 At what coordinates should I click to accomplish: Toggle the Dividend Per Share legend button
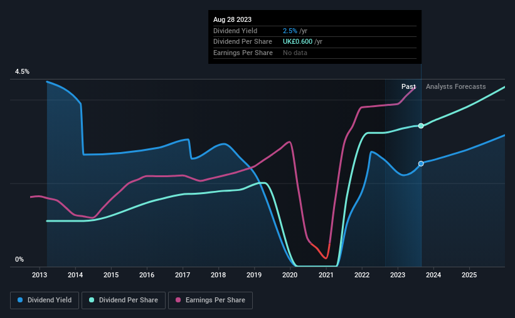tap(124, 300)
